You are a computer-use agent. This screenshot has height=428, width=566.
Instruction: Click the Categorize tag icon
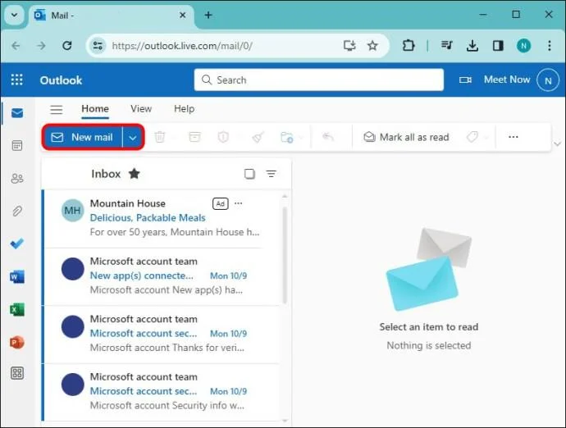[x=472, y=137]
